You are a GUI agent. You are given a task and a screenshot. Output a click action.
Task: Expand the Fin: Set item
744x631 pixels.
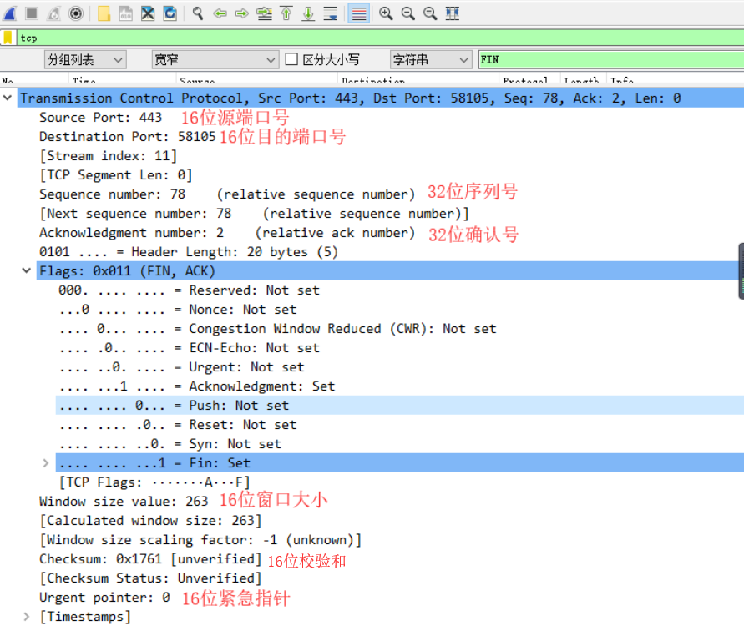tap(46, 463)
